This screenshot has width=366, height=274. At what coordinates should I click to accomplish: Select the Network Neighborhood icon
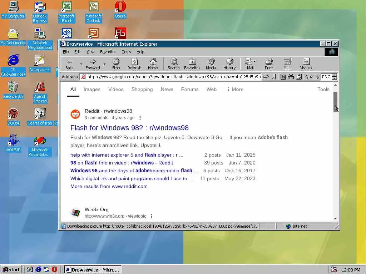tap(40, 39)
